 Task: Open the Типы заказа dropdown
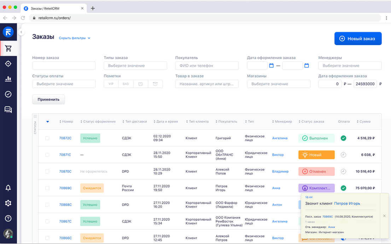(135, 66)
